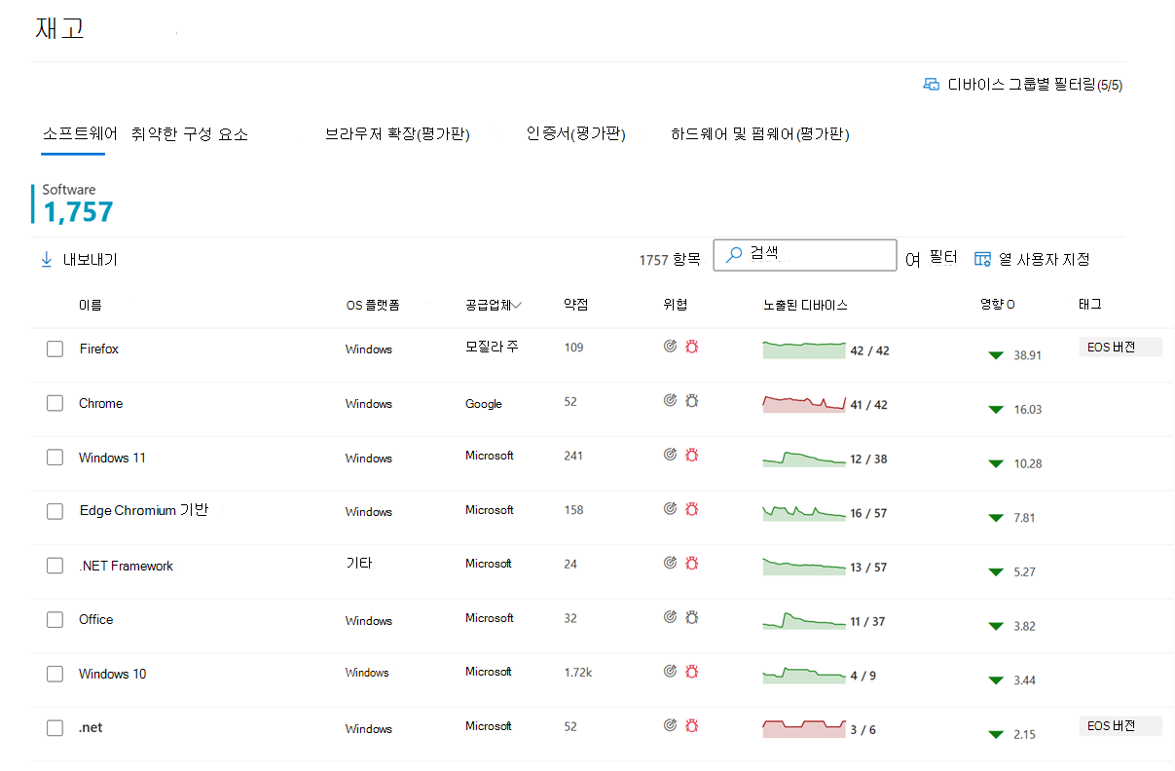Tick the Office row checkbox
The image size is (1175, 771).
(x=55, y=619)
